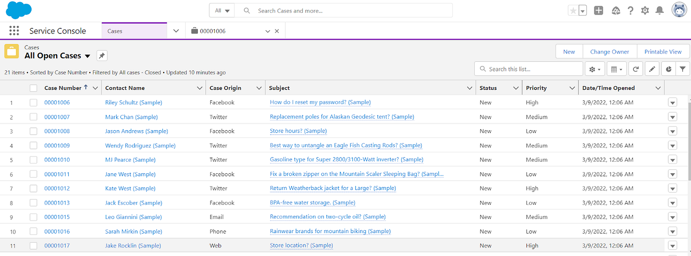This screenshot has width=691, height=256.
Task: Open the All Open Cases view picker
Action: coord(87,56)
